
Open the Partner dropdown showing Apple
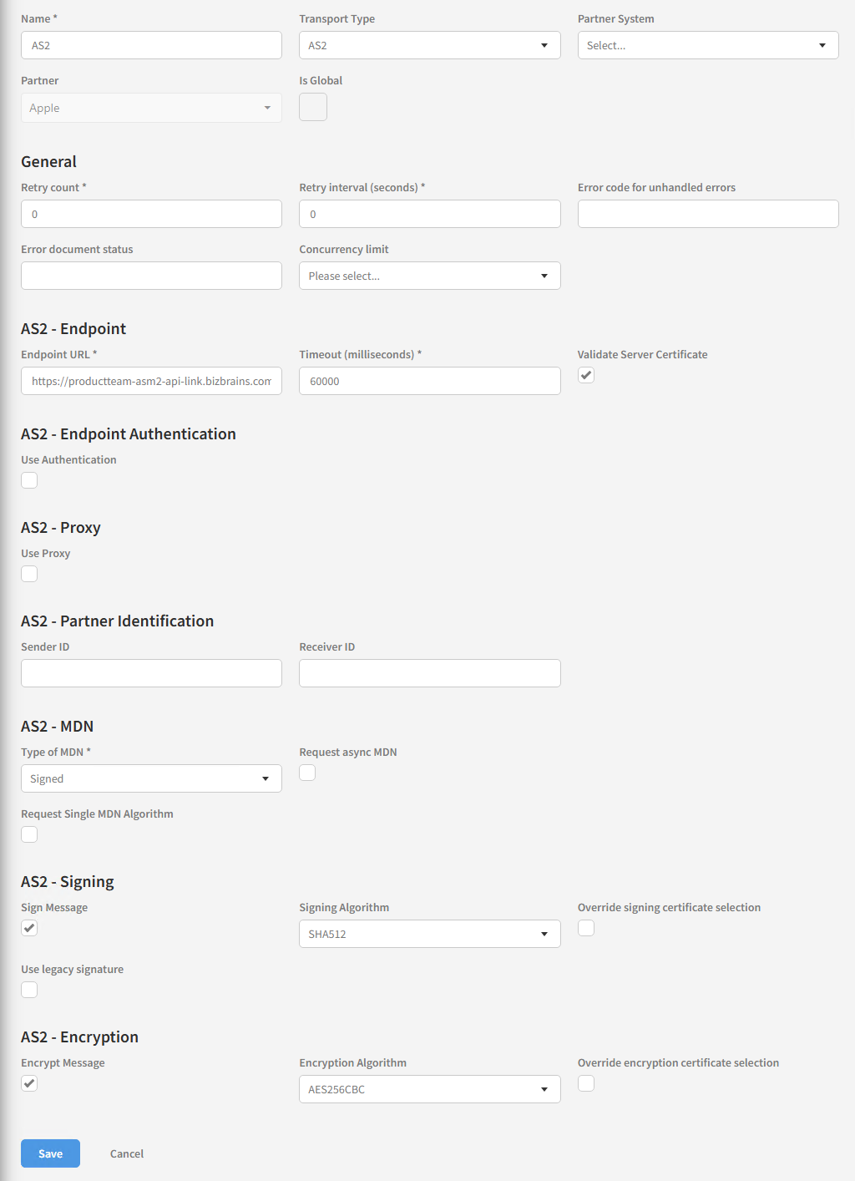point(151,108)
